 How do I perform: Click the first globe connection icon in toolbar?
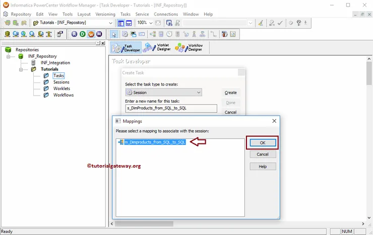pyautogui.click(x=16, y=34)
